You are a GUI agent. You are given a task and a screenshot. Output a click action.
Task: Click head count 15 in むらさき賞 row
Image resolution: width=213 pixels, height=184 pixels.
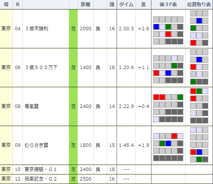112,145
